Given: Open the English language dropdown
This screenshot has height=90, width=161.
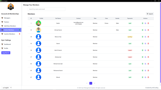Looking at the screenshot, I should pos(7,88).
